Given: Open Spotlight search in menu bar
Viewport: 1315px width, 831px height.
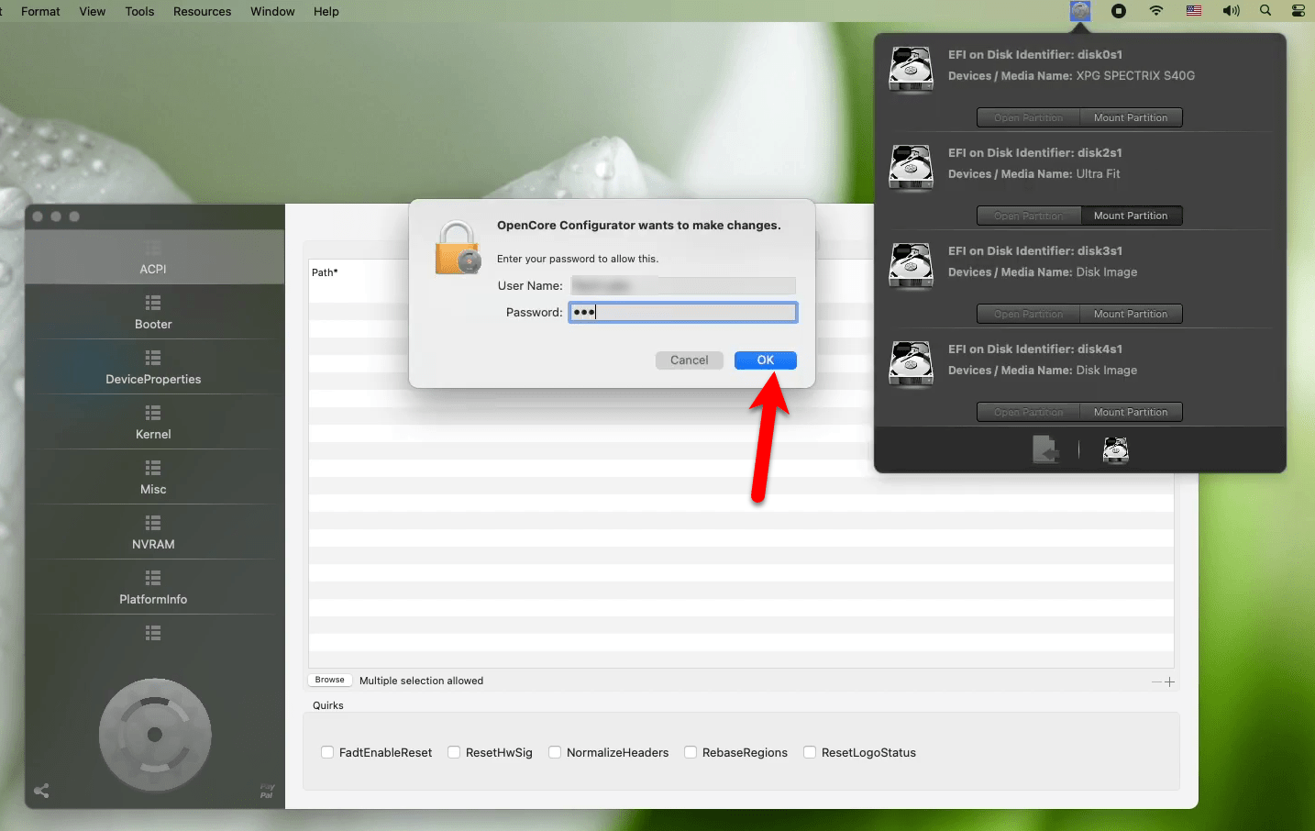Looking at the screenshot, I should (1265, 11).
